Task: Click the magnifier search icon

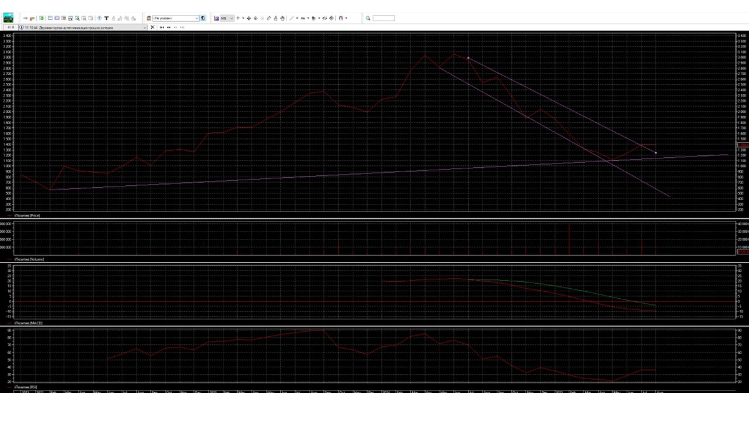Action: click(368, 18)
